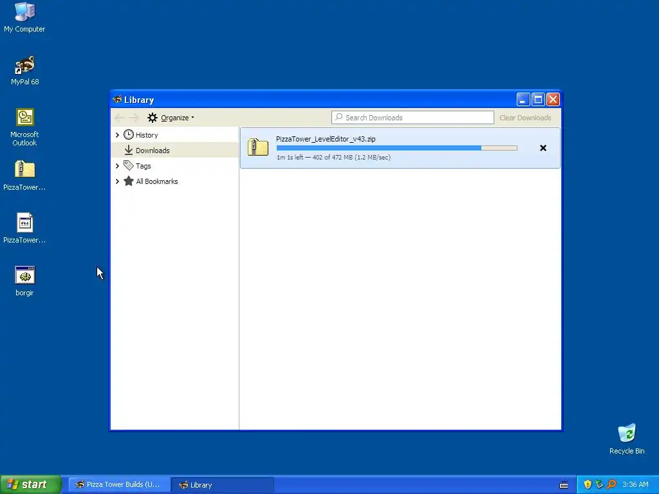This screenshot has width=659, height=494.
Task: Open the MyPal 68 browser shortcut
Action: (24, 71)
